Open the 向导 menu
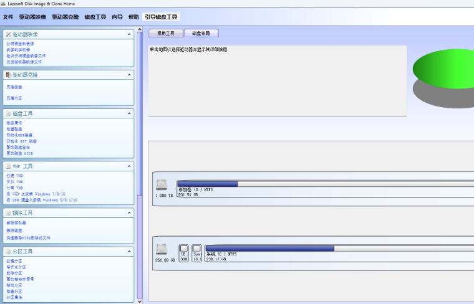Viewport: 474px width, 304px height. click(x=117, y=17)
